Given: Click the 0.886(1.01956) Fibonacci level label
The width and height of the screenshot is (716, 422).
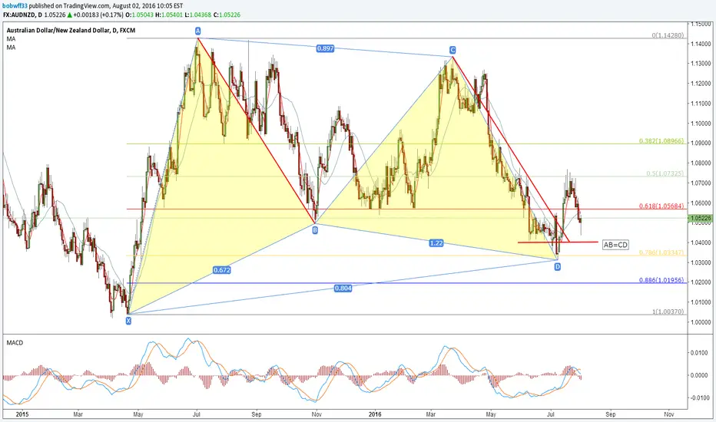Looking at the screenshot, I should click(661, 279).
